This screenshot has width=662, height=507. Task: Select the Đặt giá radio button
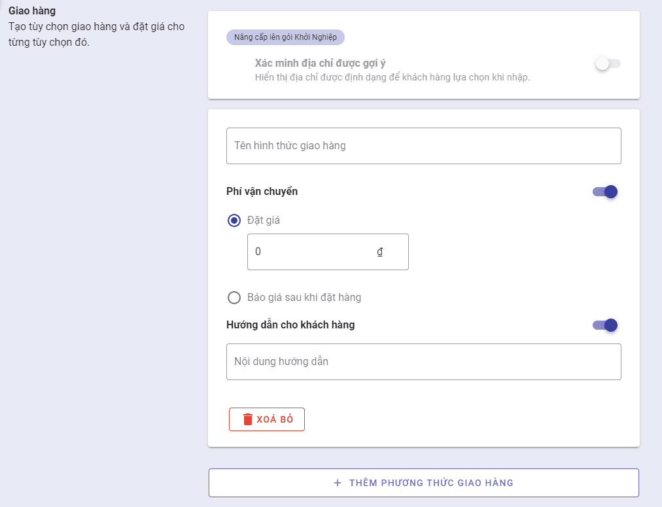pos(234,220)
